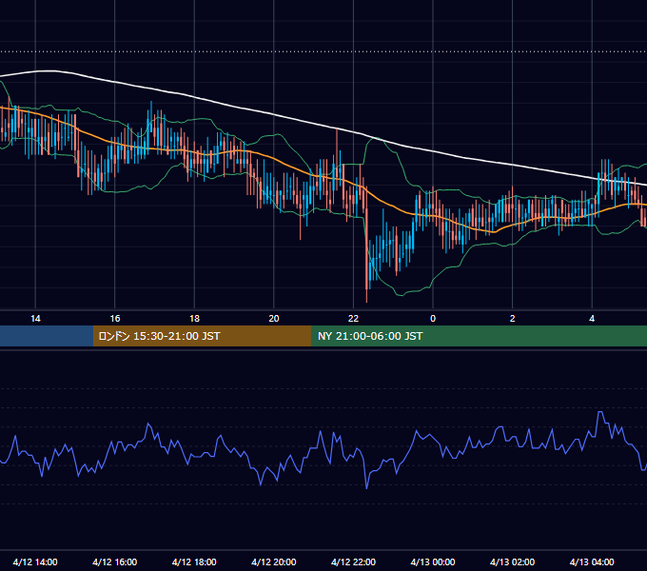Image resolution: width=647 pixels, height=571 pixels.
Task: Click the 4 hour label on price chart axis
Action: coord(592,319)
